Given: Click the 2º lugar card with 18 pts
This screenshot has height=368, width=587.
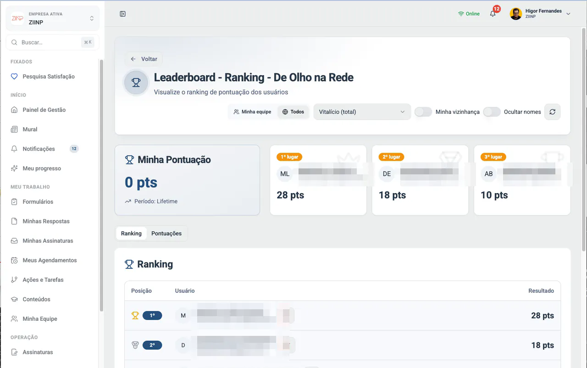Looking at the screenshot, I should (420, 180).
